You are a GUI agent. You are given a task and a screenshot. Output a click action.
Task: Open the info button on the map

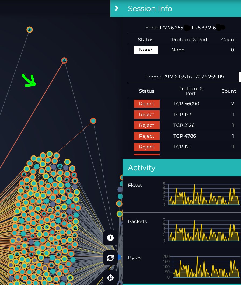(110, 238)
